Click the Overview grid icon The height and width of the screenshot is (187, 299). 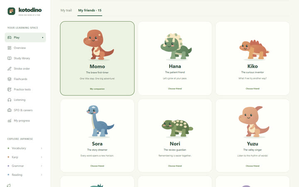[x=9, y=48]
